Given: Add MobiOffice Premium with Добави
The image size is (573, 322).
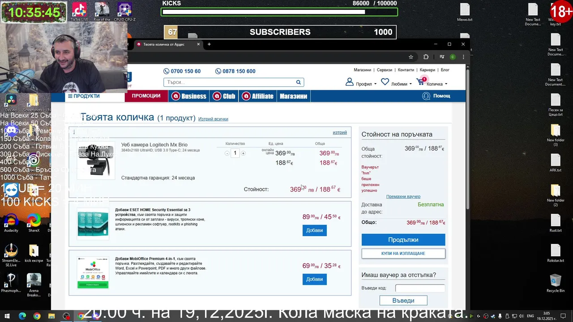Looking at the screenshot, I should coord(315,279).
